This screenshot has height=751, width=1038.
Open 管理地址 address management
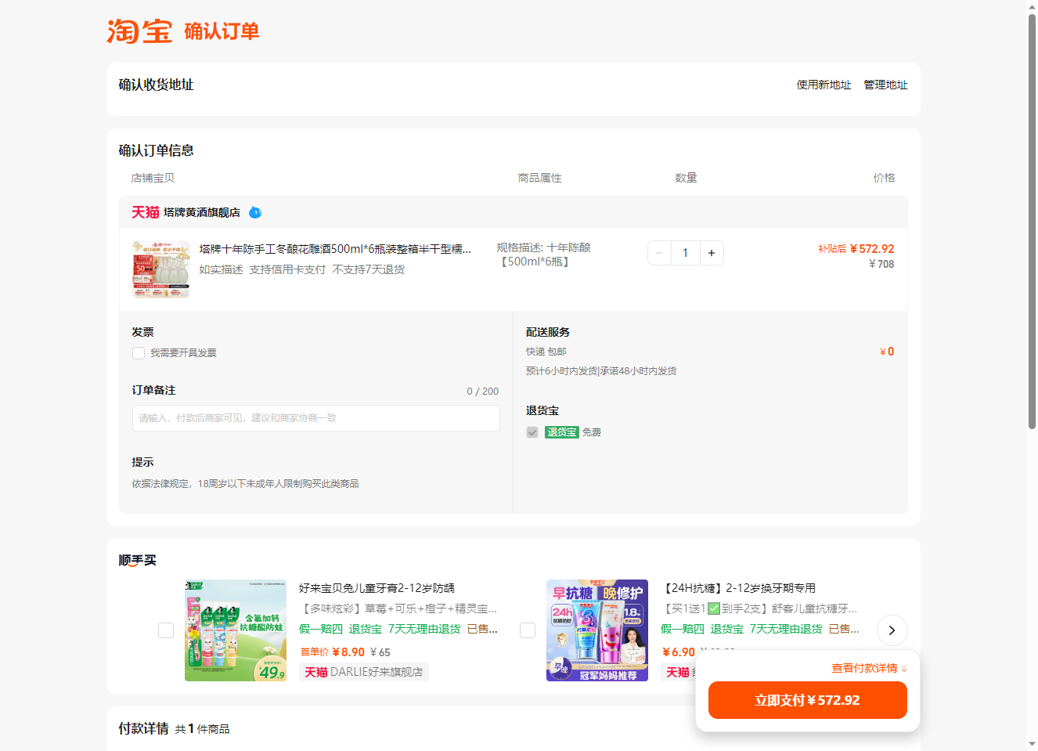885,85
